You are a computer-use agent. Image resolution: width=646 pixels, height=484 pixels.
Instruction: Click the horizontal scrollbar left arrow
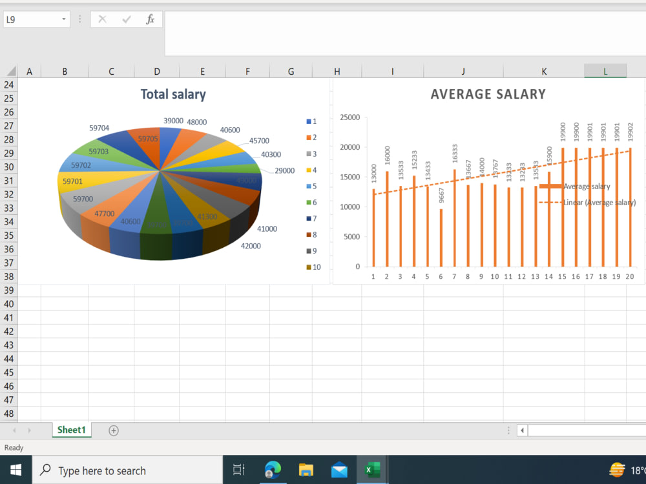(x=522, y=430)
